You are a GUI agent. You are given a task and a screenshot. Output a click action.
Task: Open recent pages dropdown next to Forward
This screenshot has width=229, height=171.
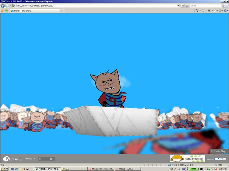[11, 6]
